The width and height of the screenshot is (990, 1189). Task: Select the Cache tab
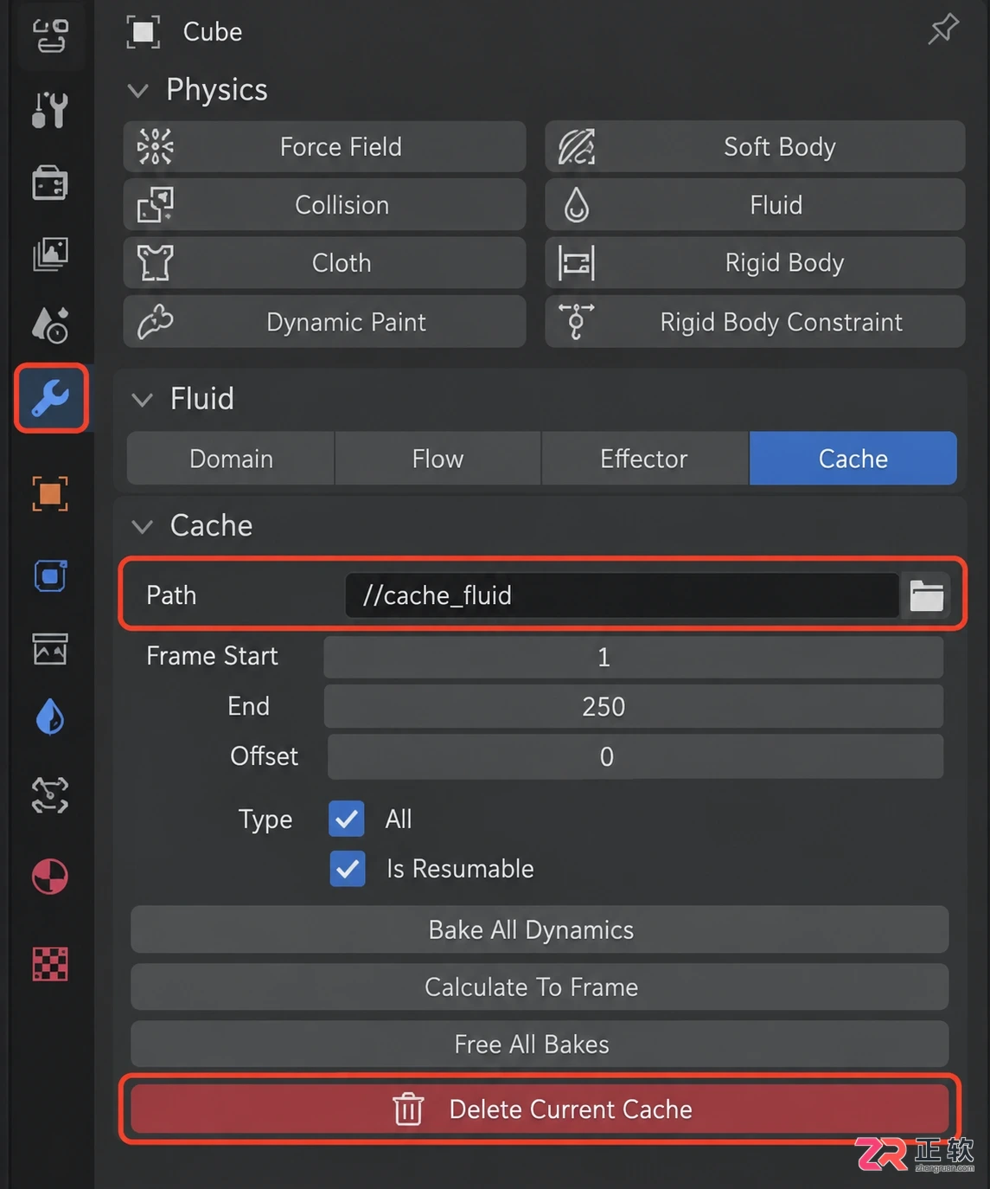point(853,459)
